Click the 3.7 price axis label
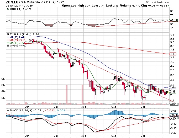 click(x=172, y=35)
